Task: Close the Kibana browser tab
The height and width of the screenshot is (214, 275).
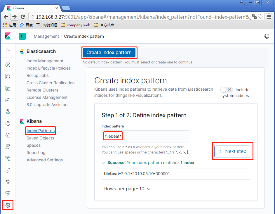Action: (x=56, y=8)
